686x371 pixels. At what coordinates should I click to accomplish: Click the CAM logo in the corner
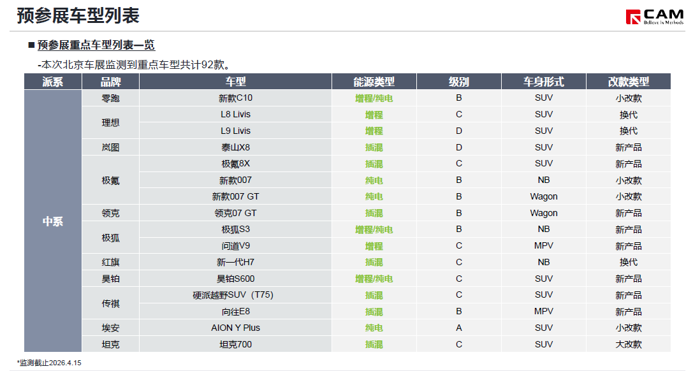pyautogui.click(x=655, y=17)
